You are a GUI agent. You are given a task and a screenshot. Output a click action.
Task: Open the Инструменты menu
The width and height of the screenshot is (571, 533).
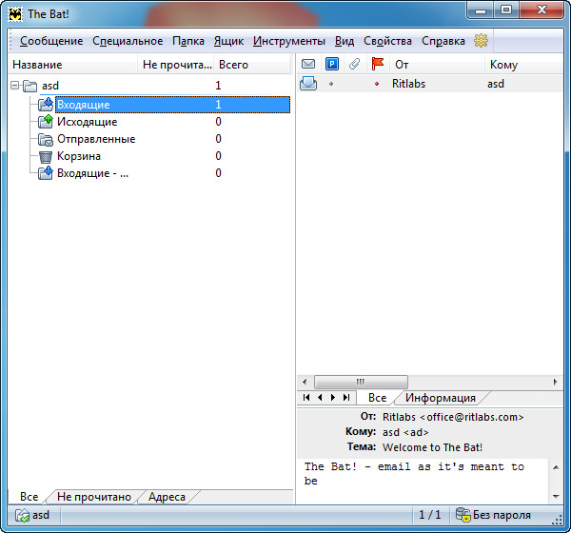(x=289, y=41)
